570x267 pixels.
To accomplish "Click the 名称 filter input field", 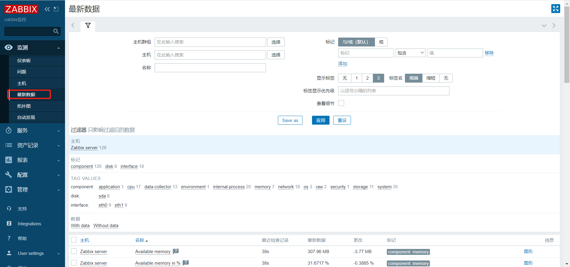I will [x=210, y=68].
